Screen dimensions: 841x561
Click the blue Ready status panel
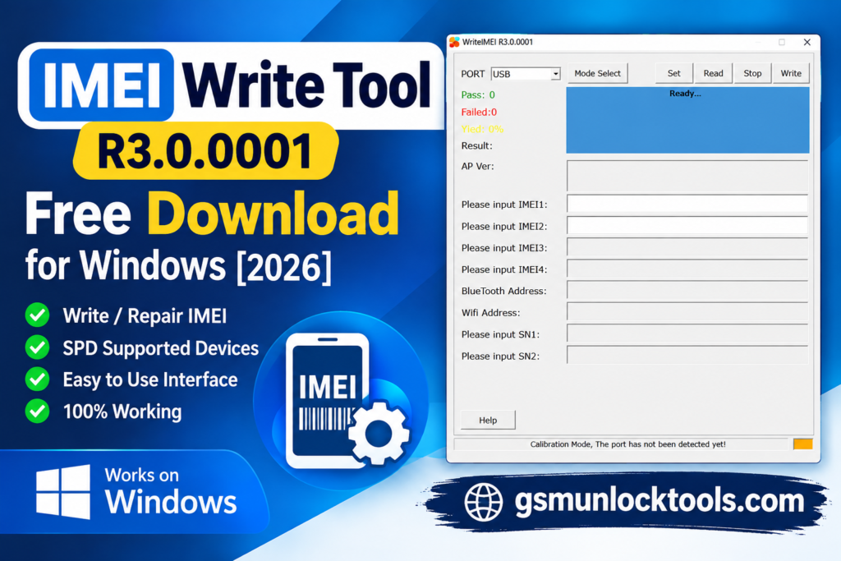click(x=687, y=120)
